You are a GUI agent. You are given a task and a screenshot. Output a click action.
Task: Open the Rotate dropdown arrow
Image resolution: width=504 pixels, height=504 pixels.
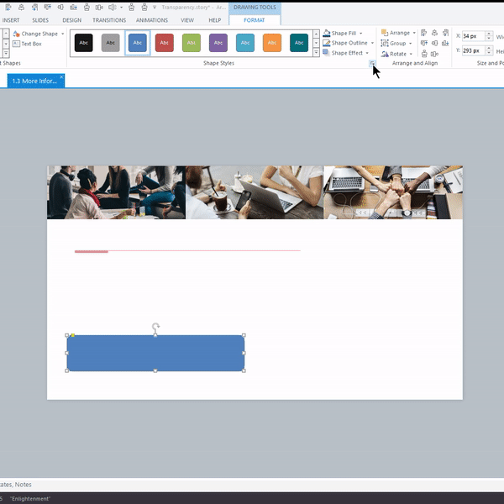point(411,54)
